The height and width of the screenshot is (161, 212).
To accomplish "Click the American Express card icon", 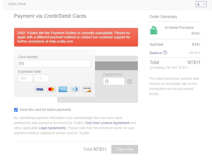I will click(x=63, y=89).
